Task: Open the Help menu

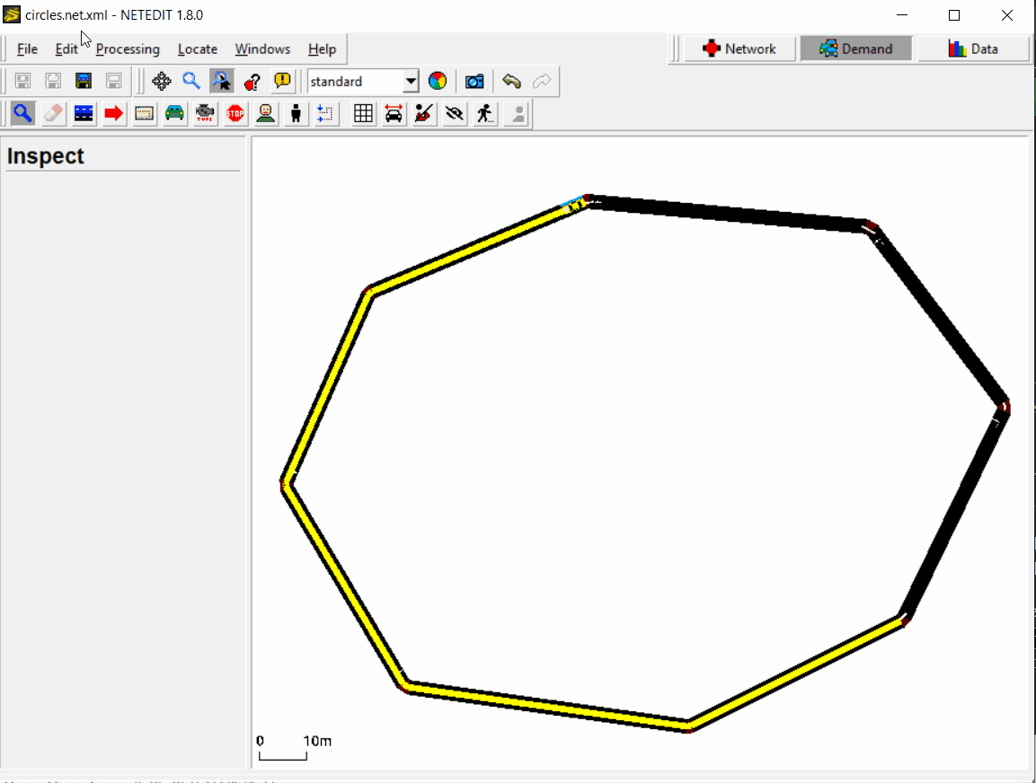Action: point(322,49)
